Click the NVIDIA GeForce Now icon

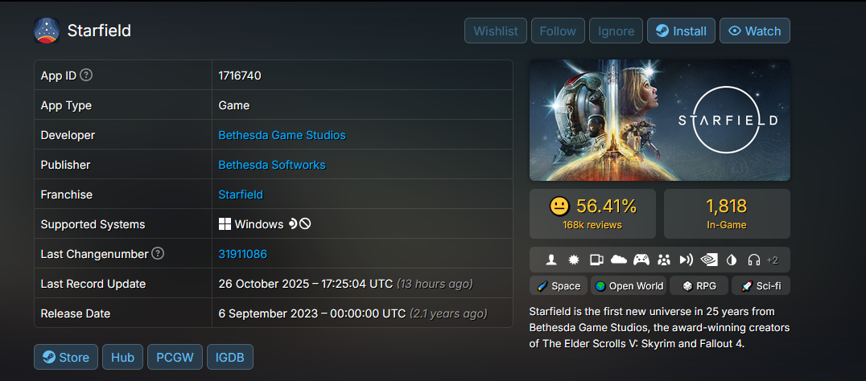coord(709,260)
